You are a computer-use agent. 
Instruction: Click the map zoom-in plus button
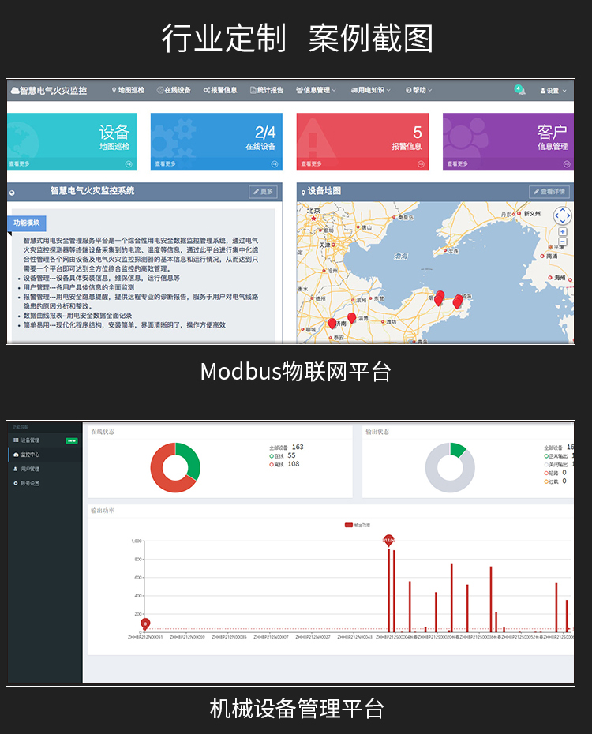563,232
